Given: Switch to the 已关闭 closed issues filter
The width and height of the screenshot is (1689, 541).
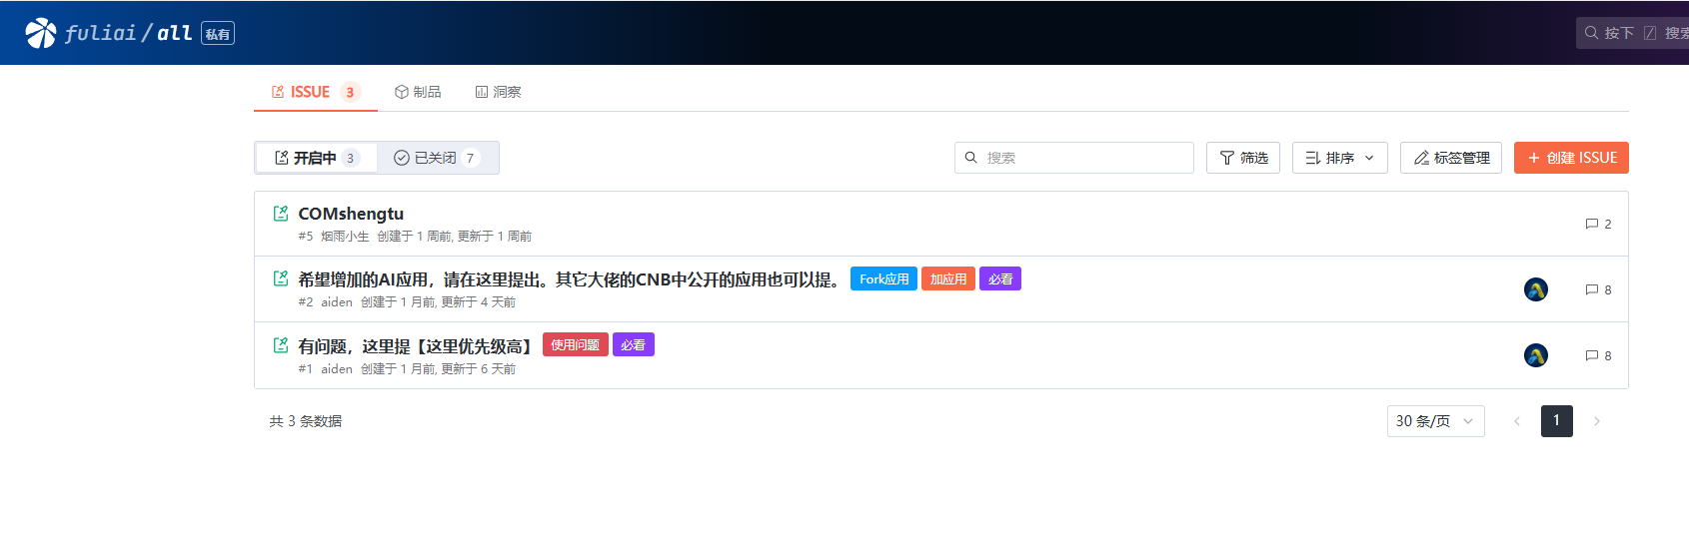Looking at the screenshot, I should coord(437,158).
